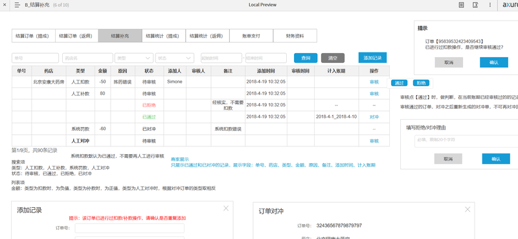This screenshot has width=518, height=239.
Task: Open the 结算统计（提成） tab
Action: click(164, 36)
